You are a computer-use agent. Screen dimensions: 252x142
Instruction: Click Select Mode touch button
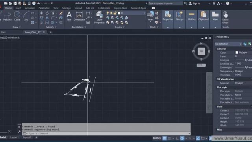pos(225,17)
